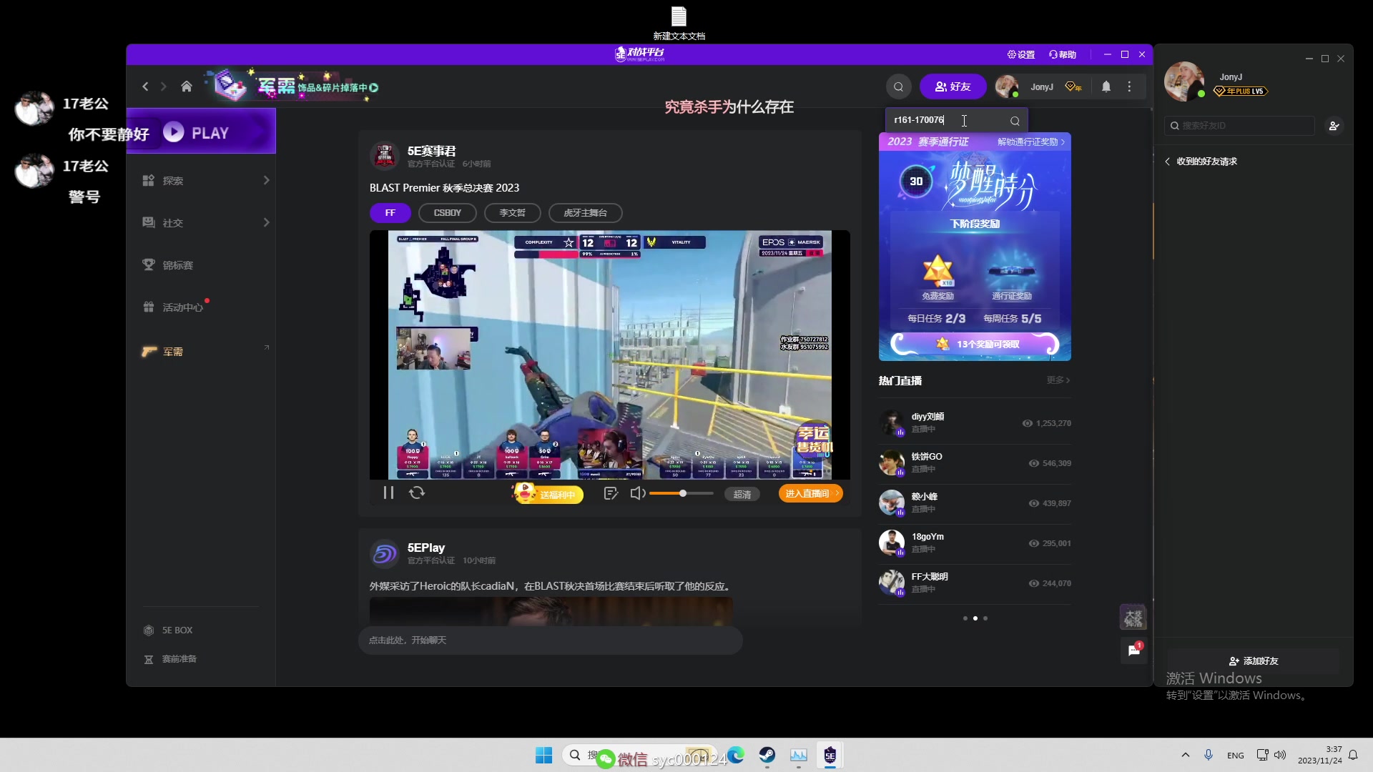Open the 超清 quality selector
The width and height of the screenshot is (1373, 772).
742,494
